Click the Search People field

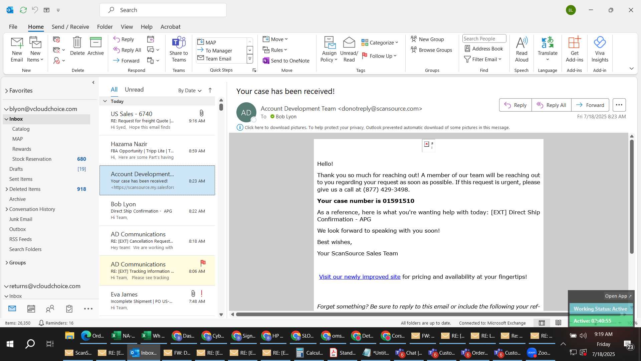pyautogui.click(x=484, y=39)
